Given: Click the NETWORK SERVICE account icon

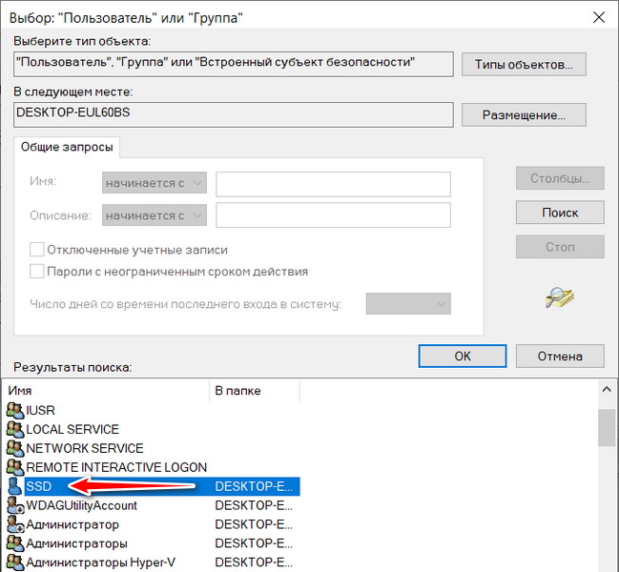Looking at the screenshot, I should pyautogui.click(x=14, y=448).
